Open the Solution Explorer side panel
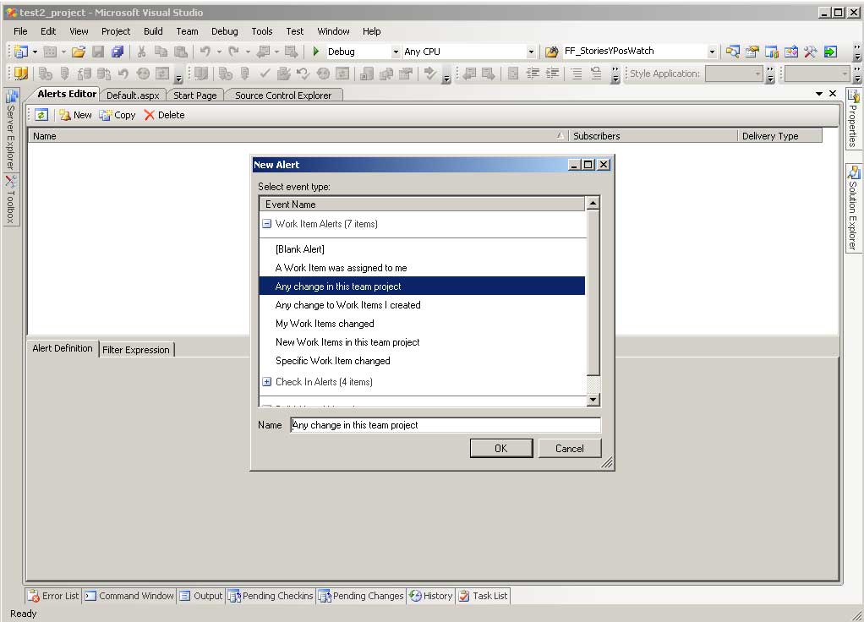 (853, 208)
